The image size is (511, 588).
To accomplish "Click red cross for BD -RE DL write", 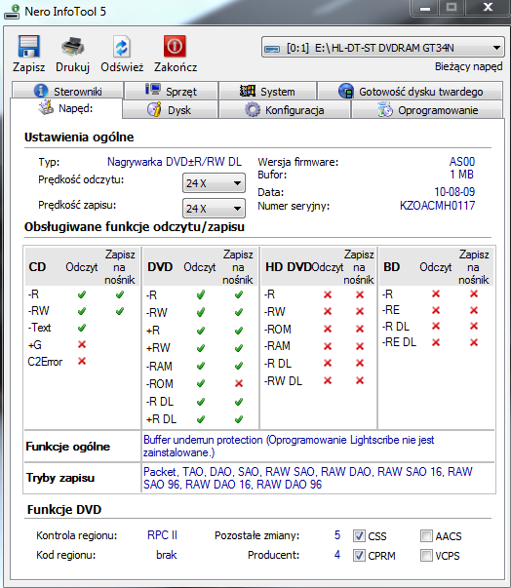I will click(474, 342).
